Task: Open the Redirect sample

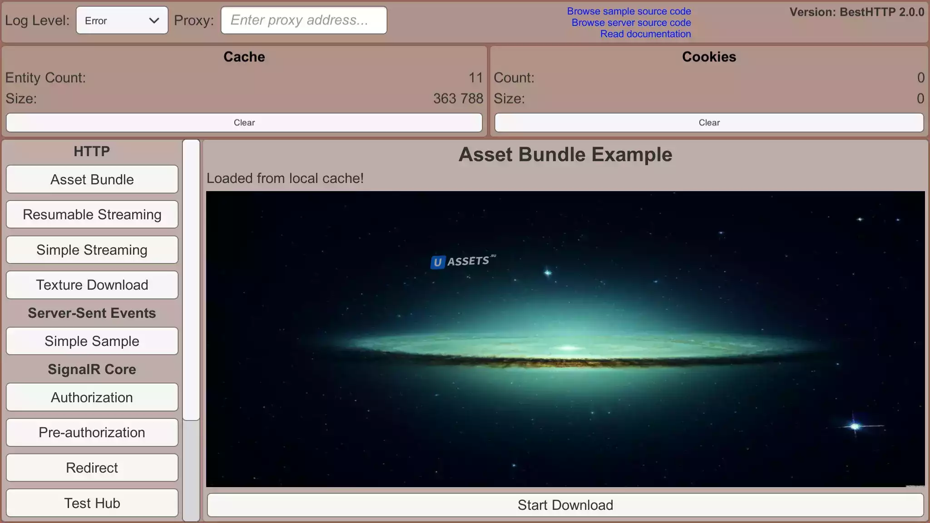Action: coord(92,468)
